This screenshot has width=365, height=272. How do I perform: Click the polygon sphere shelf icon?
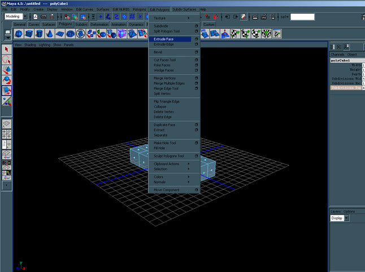click(x=19, y=34)
